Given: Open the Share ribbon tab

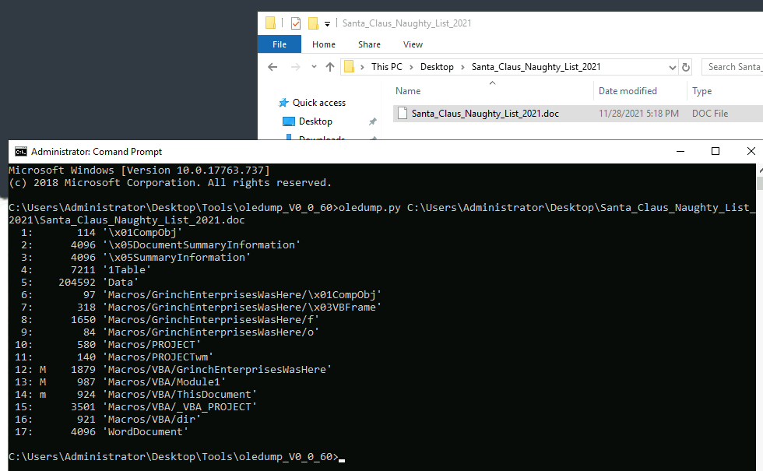Looking at the screenshot, I should pos(369,44).
